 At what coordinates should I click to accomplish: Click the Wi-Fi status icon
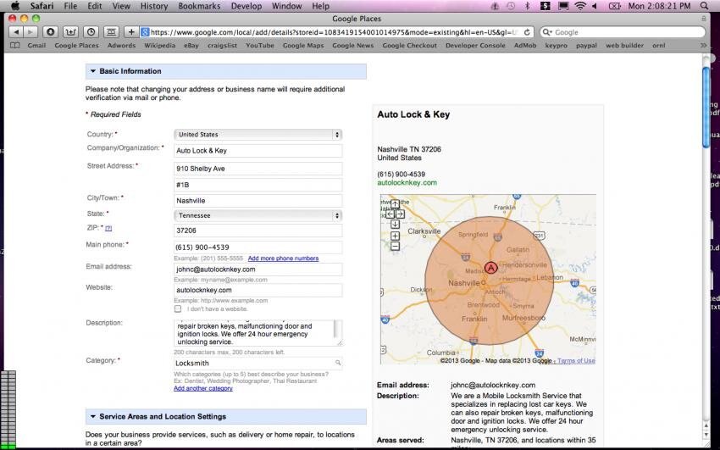pos(580,6)
